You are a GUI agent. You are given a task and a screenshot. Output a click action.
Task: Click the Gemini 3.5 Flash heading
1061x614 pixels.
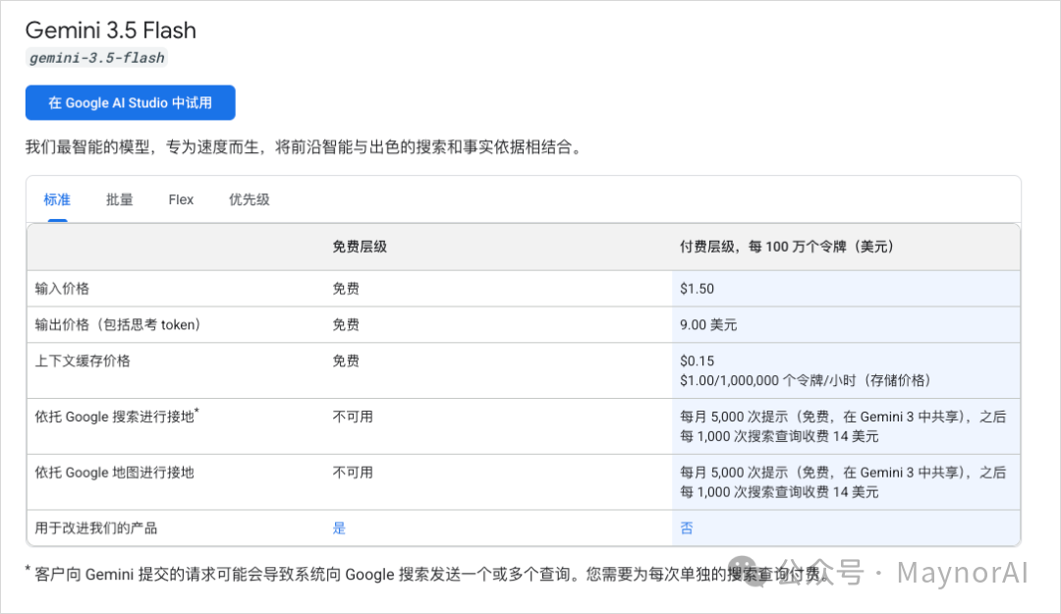click(x=111, y=30)
